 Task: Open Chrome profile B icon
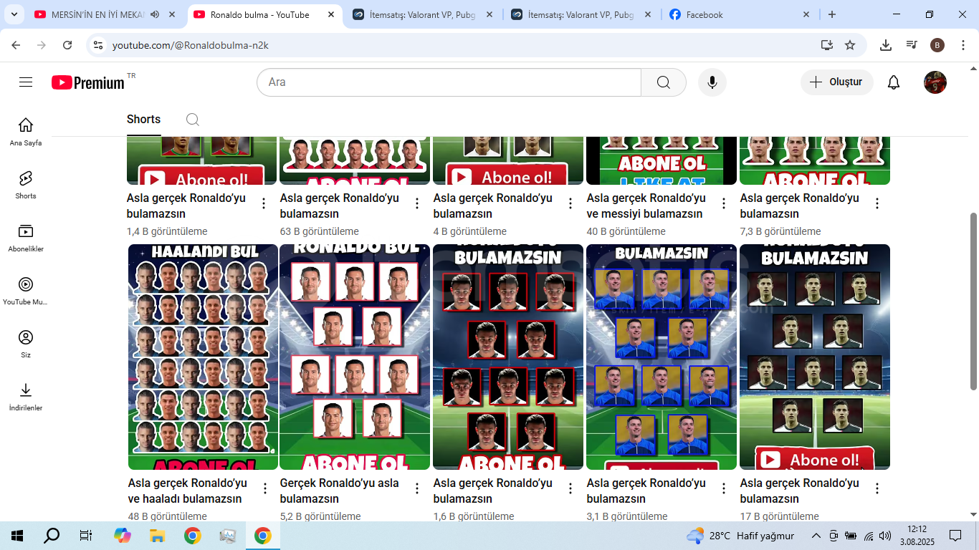(x=937, y=45)
